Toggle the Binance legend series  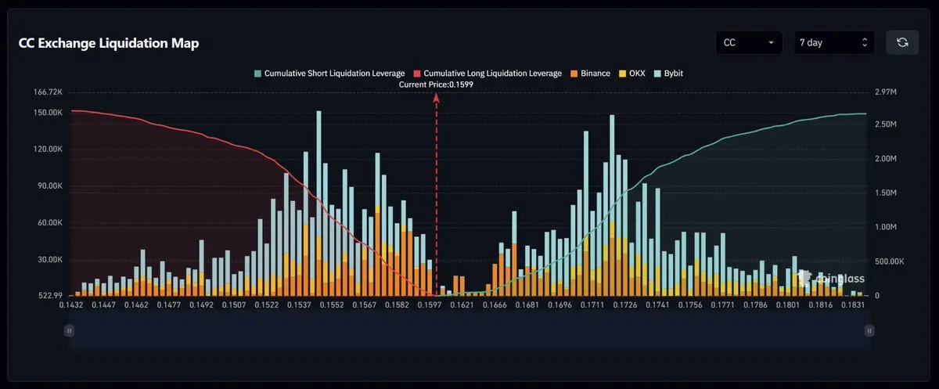(589, 73)
